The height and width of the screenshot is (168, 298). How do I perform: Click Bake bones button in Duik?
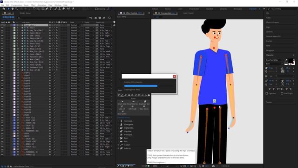tap(144, 108)
